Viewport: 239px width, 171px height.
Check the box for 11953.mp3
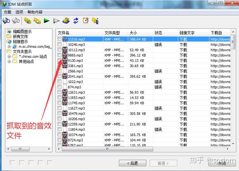[59, 98]
